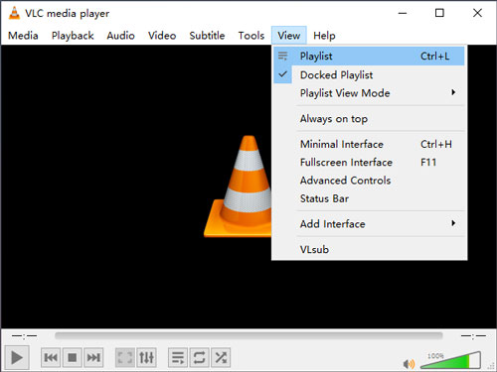Image resolution: width=497 pixels, height=372 pixels.
Task: Show Advanced Controls
Action: point(370,181)
